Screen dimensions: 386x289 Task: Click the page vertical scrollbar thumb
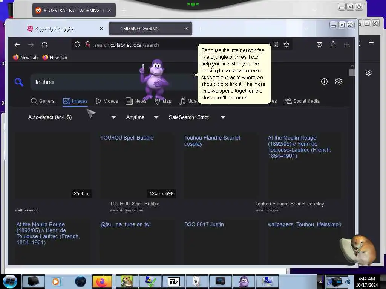coord(352,73)
